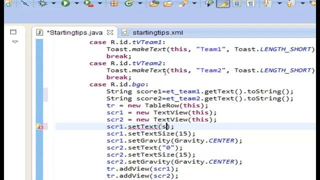The height and width of the screenshot is (180, 320).
Task: Click the 'tr = new TableRow(this);' line
Action: 157,105
